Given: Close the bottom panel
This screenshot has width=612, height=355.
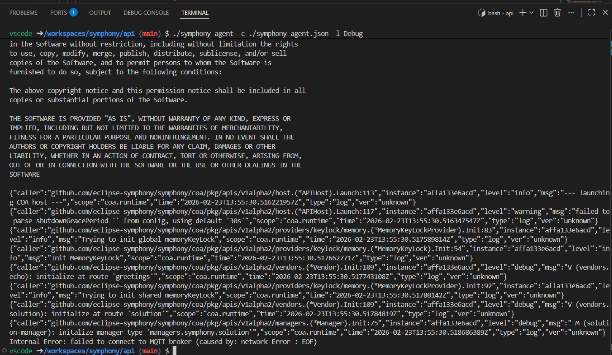Looking at the screenshot, I should tap(605, 13).
